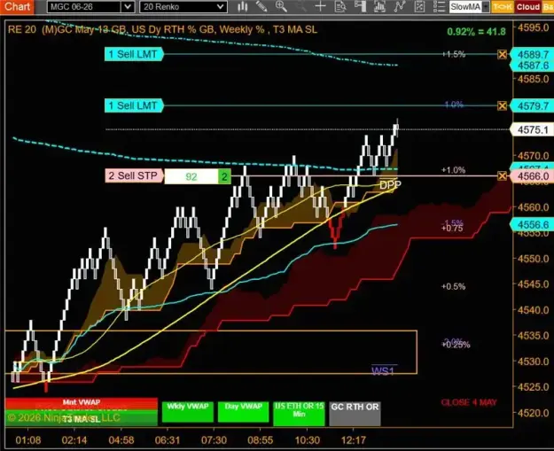Click the 4589.7 order price tag
Image resolution: width=554 pixels, height=451 pixels.
click(x=533, y=54)
